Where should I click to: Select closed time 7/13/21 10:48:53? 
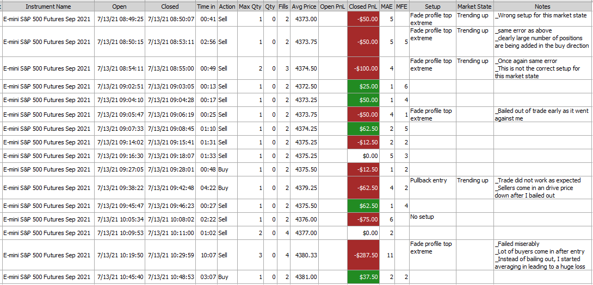tap(171, 277)
